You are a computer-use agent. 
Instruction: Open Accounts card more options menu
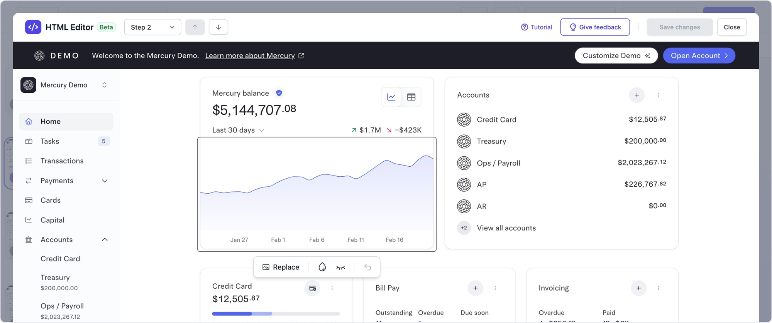coord(659,95)
